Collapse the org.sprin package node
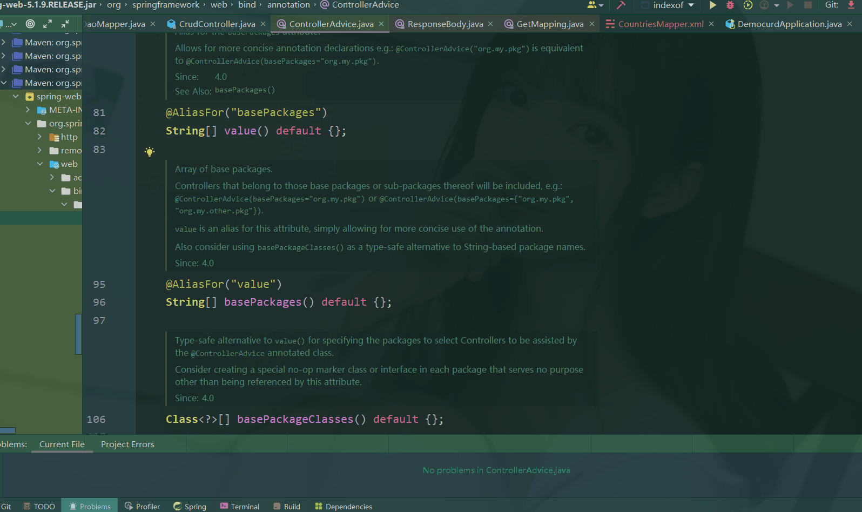862x512 pixels. tap(28, 123)
